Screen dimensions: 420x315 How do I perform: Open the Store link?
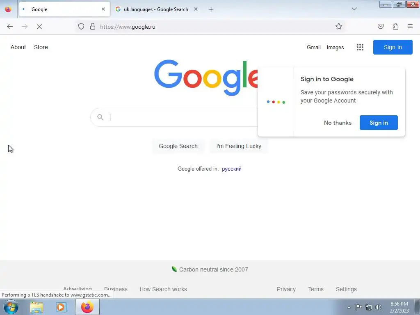[x=41, y=47]
